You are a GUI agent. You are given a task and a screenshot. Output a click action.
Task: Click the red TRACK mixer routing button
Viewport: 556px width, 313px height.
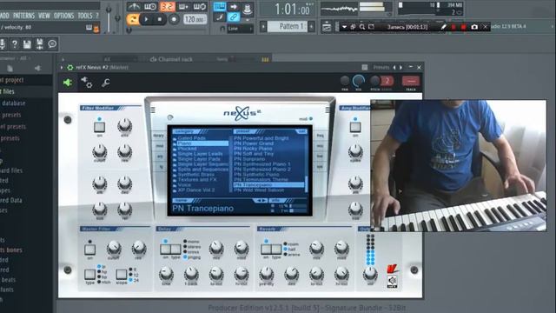tap(411, 82)
